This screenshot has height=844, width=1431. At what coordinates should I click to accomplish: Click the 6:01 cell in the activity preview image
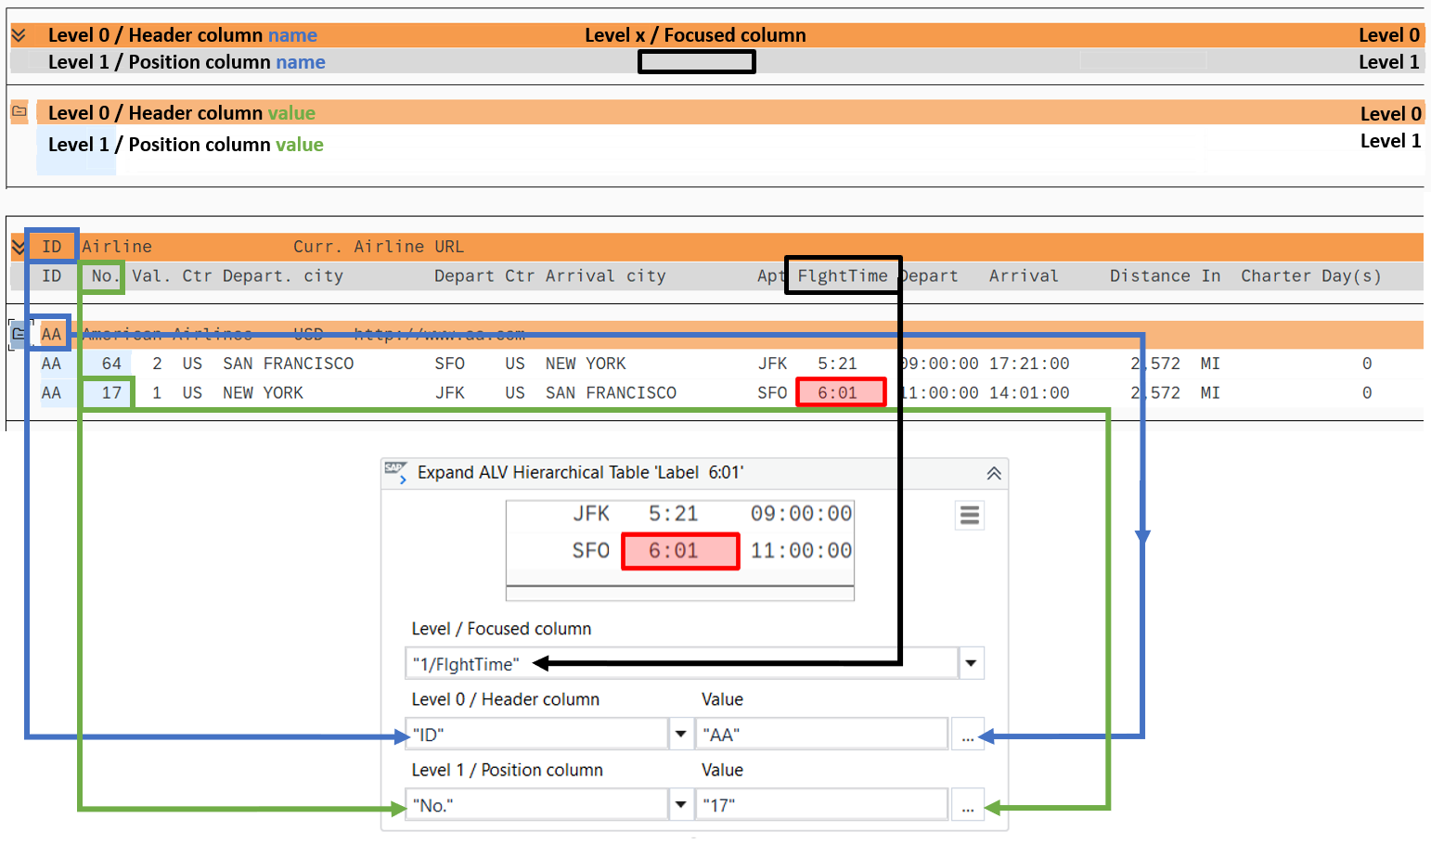click(680, 551)
